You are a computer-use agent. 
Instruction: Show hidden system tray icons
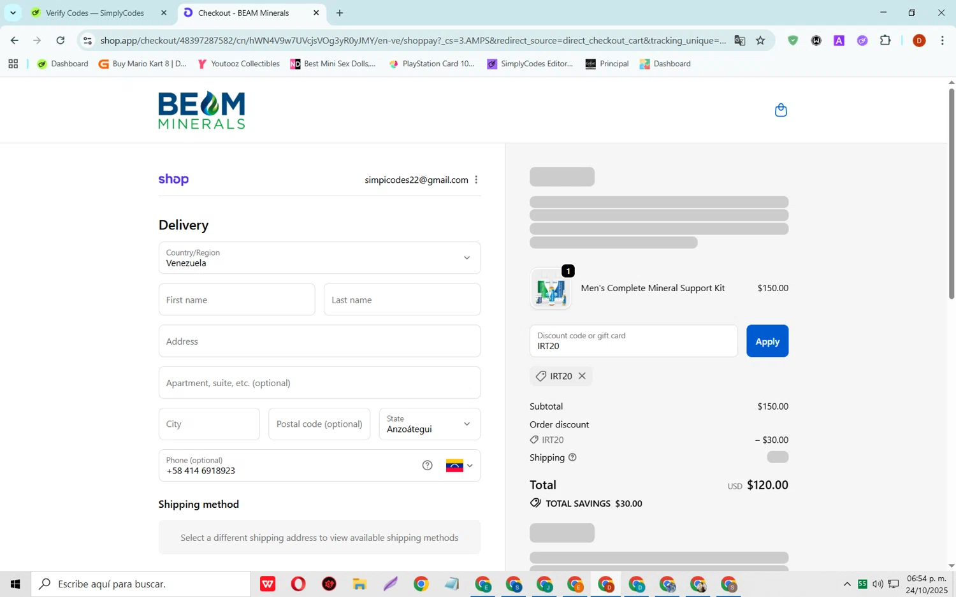click(x=847, y=584)
